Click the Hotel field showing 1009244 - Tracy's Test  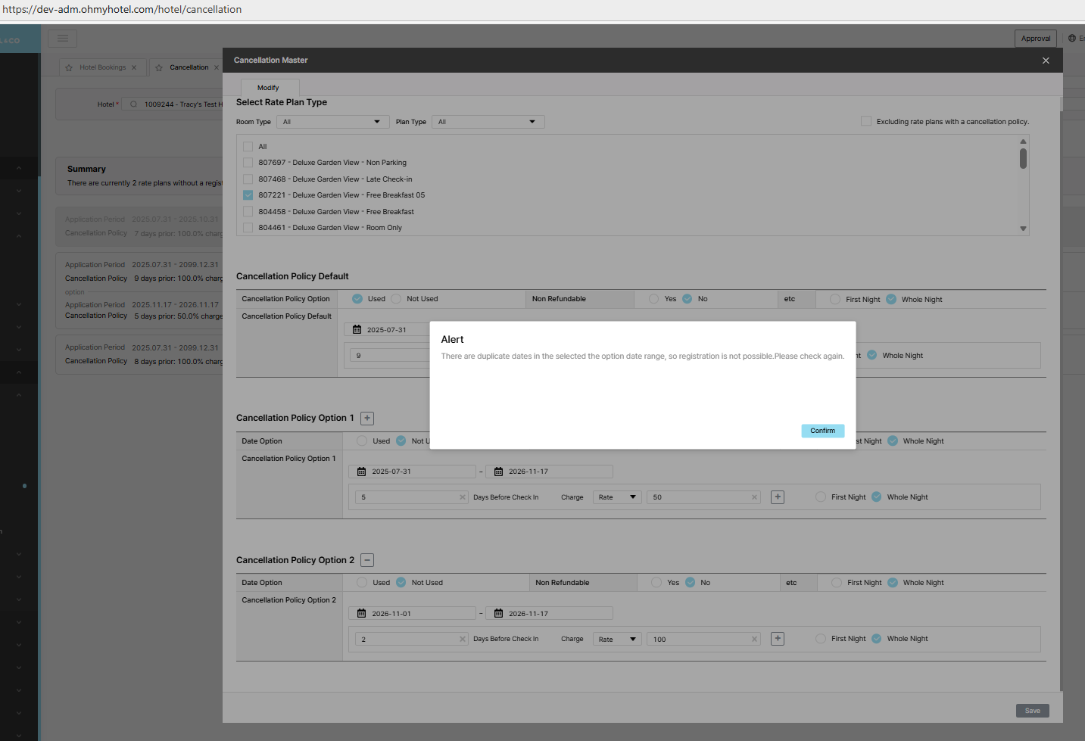point(173,104)
